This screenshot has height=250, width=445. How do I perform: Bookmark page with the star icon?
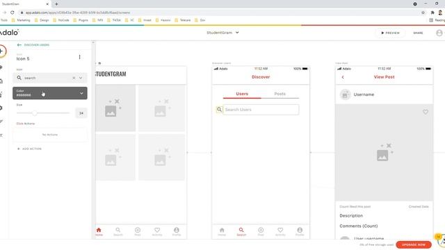423,12
